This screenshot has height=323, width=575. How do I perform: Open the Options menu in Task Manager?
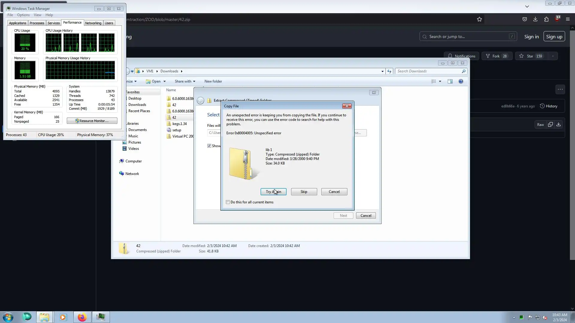(x=23, y=15)
